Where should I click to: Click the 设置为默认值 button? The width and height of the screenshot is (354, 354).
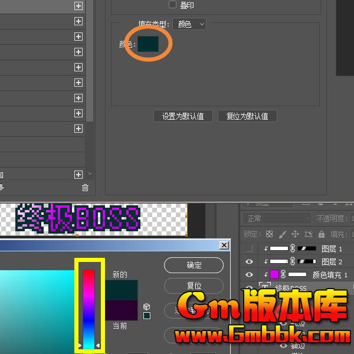(183, 116)
